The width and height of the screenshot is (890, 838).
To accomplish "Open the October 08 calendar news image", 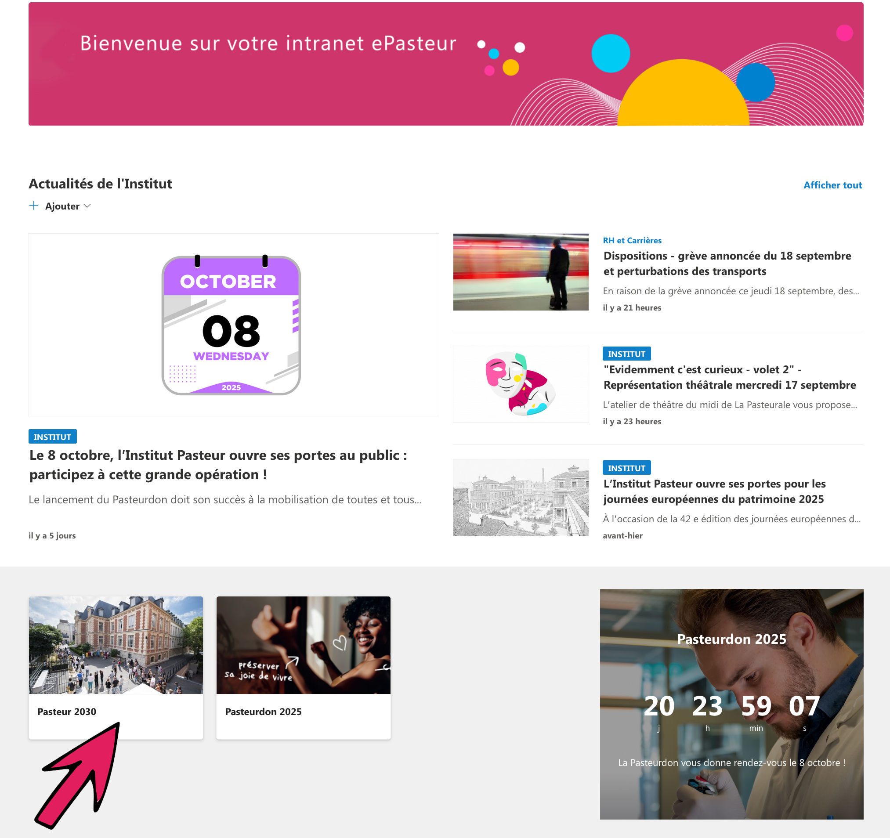I will [234, 325].
